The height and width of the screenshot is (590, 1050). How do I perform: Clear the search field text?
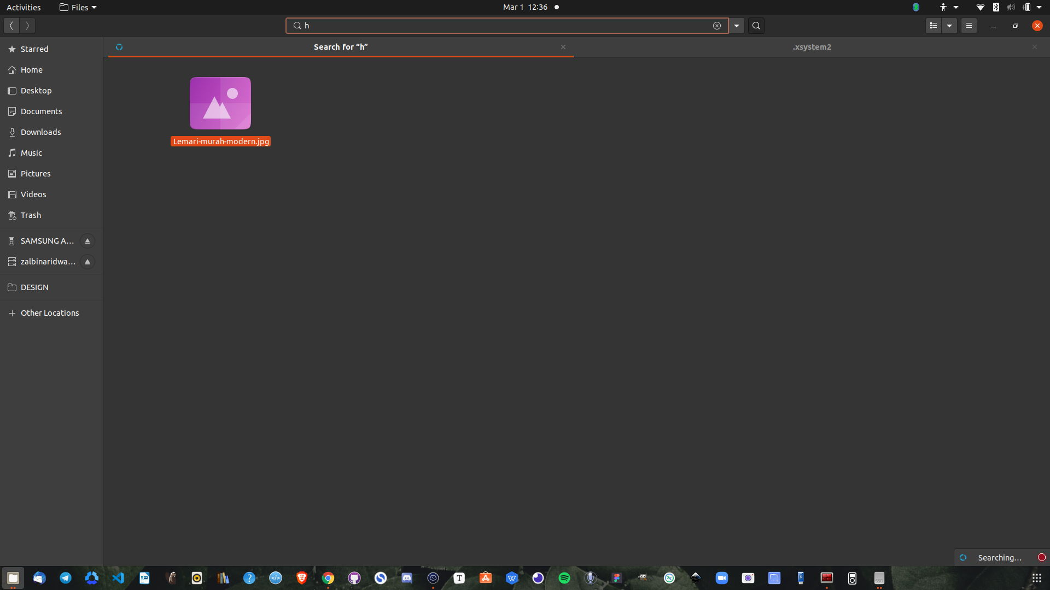coord(716,26)
